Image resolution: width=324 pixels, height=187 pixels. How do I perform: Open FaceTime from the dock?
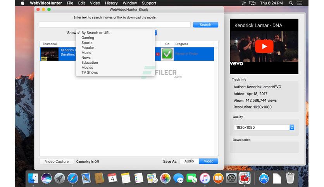point(192,178)
